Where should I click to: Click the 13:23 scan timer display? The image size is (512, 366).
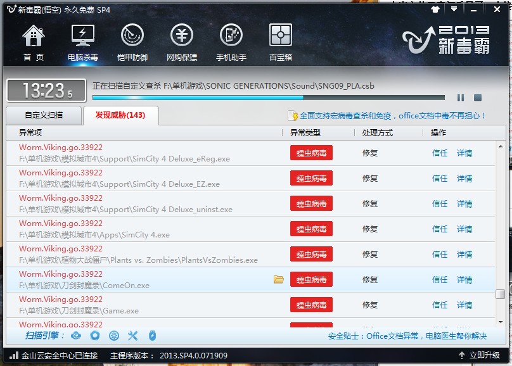47,91
